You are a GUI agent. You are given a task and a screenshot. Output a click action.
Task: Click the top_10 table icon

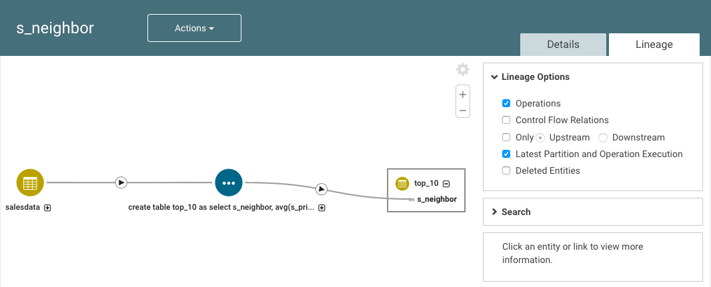coord(402,183)
